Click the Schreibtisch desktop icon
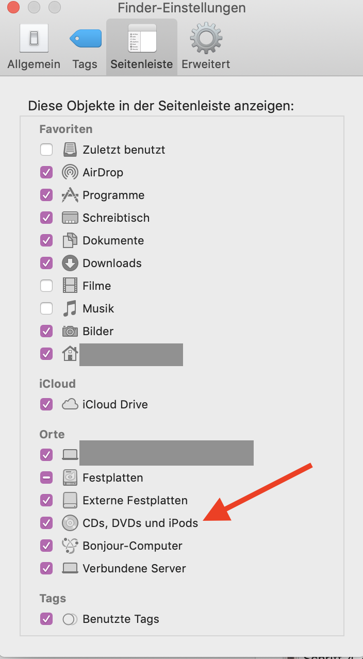 [x=70, y=218]
